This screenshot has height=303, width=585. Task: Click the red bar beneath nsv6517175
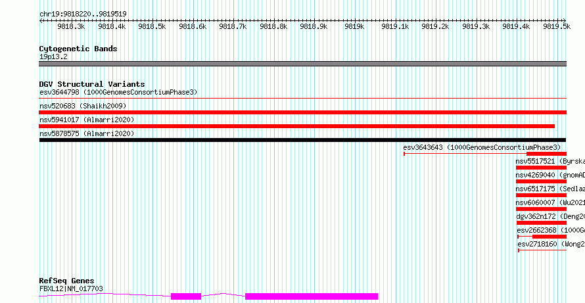coord(542,195)
